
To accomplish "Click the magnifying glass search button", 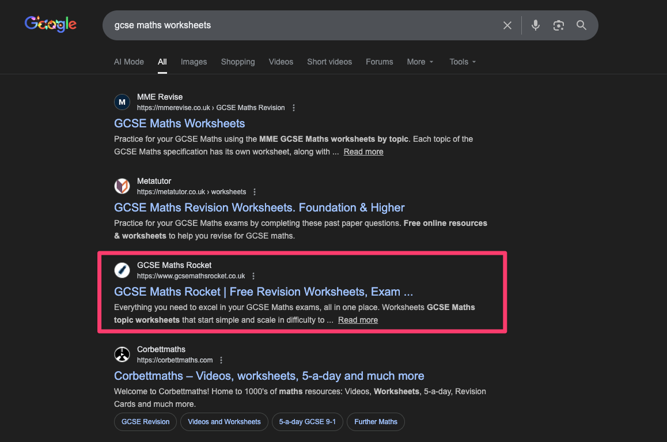I will pos(581,25).
